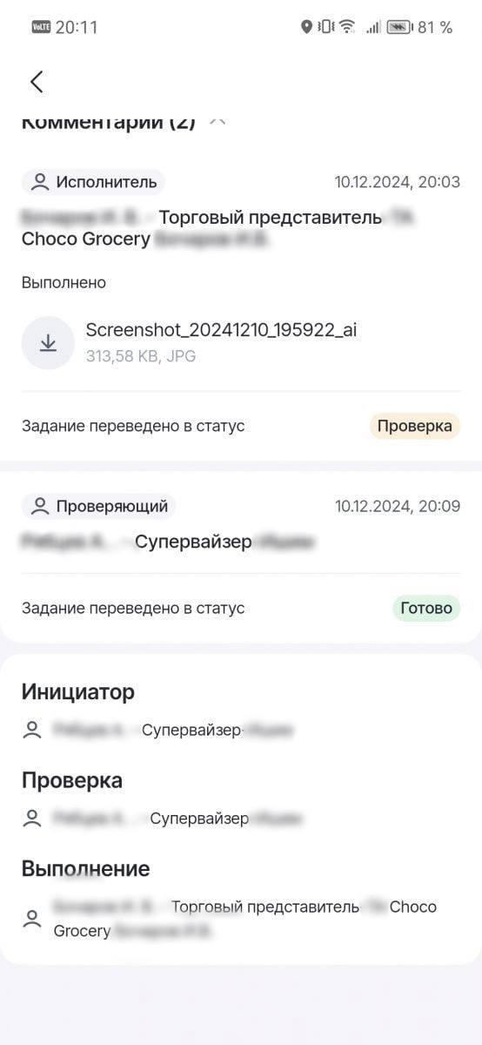482x1045 pixels.
Task: Tap the Выполнено comment text
Action: coord(64,282)
